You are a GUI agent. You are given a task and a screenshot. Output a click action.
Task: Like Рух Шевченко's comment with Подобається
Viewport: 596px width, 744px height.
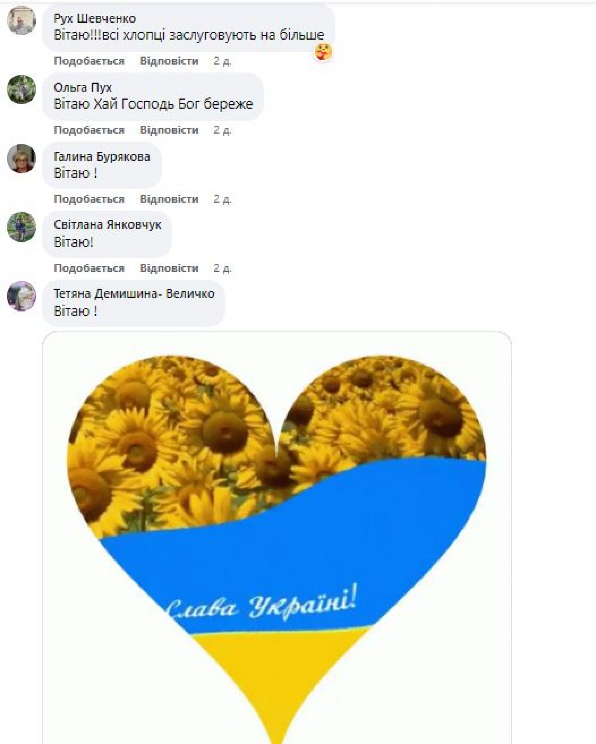pyautogui.click(x=89, y=61)
